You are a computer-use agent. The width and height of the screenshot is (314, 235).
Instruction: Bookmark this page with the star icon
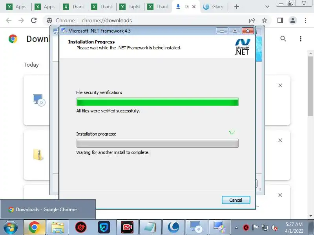(265, 20)
